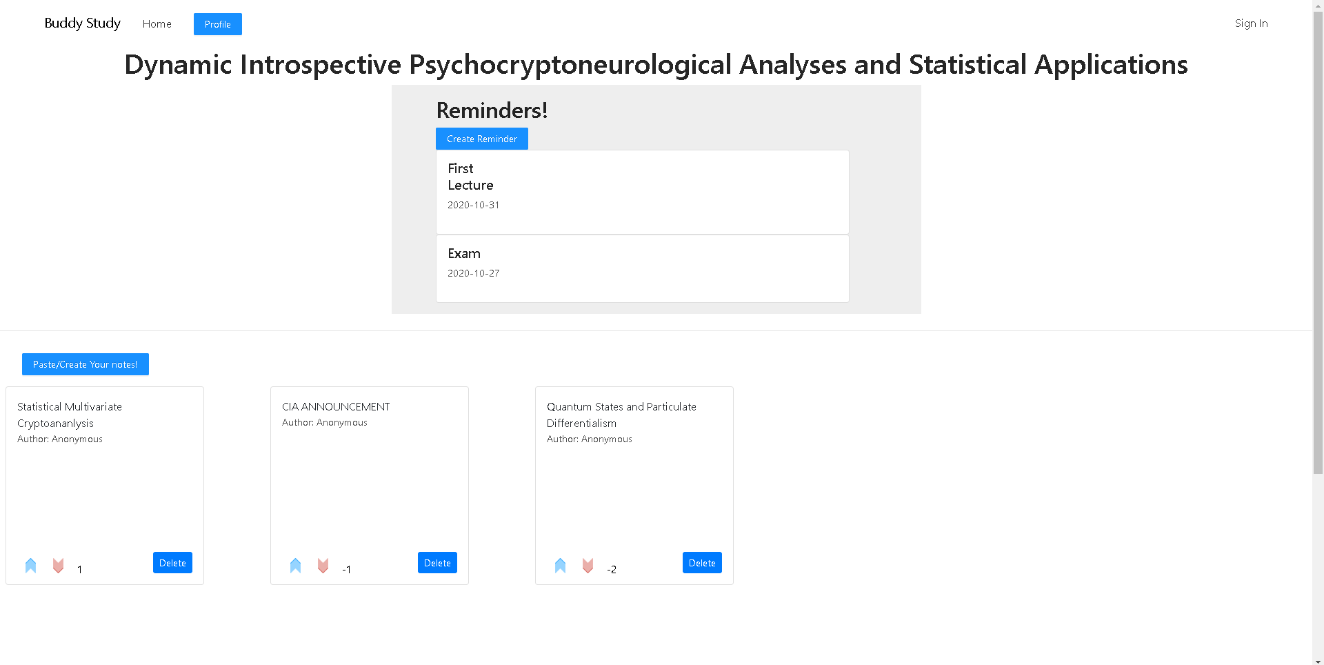Viewport: 1324px width, 665px height.
Task: Open the CIA ANNOUNCEMENT note title
Action: pos(336,407)
